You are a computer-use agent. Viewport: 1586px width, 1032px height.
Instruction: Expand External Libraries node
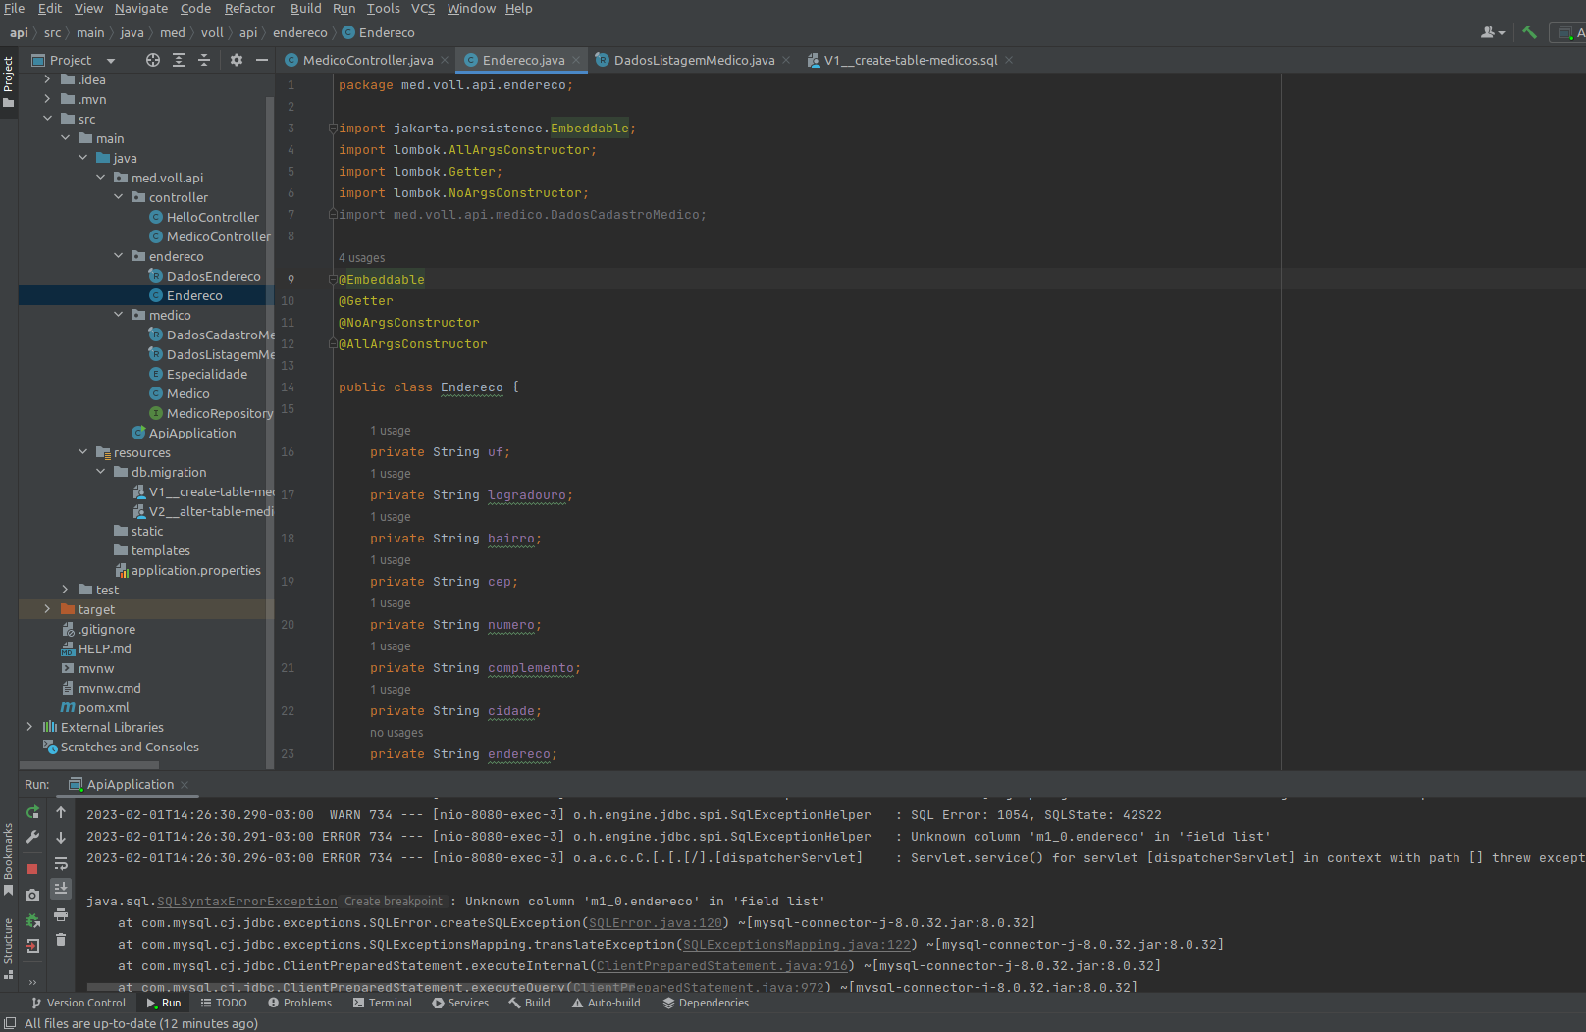[29, 727]
